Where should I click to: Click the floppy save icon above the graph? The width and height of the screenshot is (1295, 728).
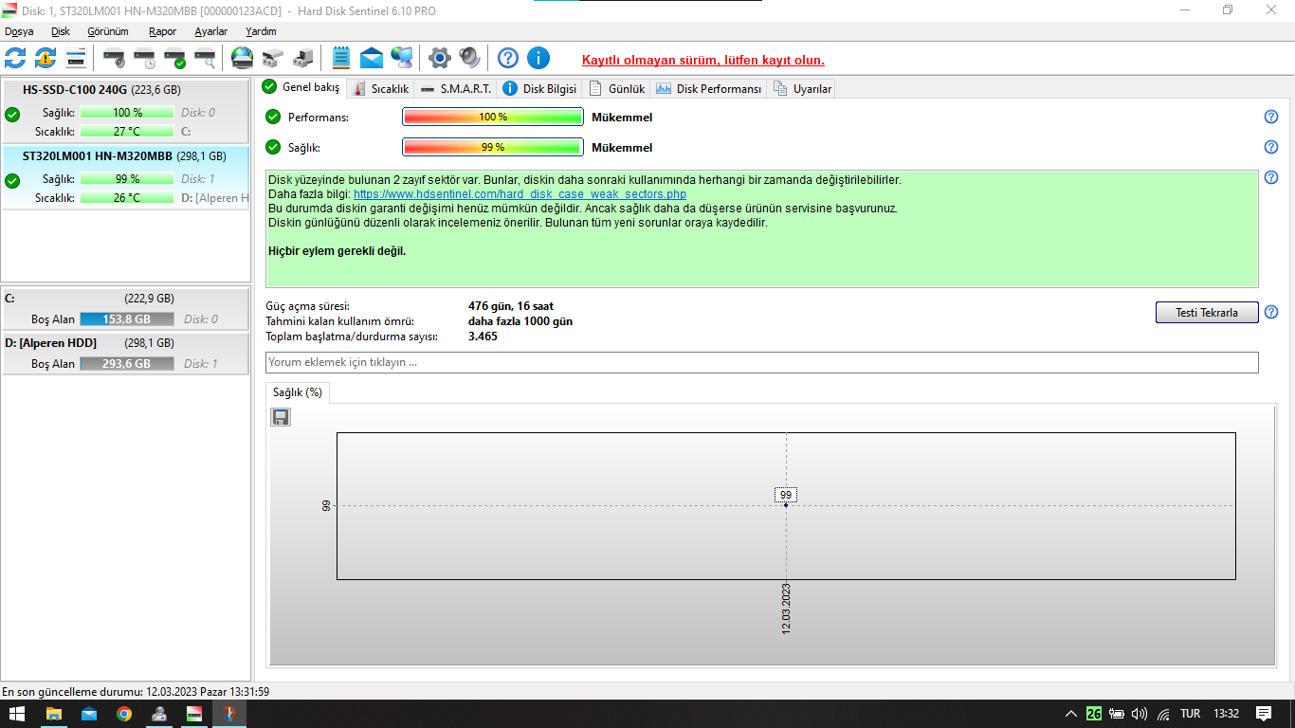(281, 417)
